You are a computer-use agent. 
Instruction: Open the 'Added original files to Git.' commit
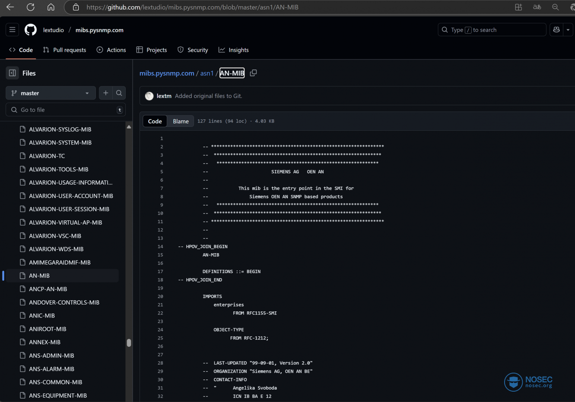point(208,96)
